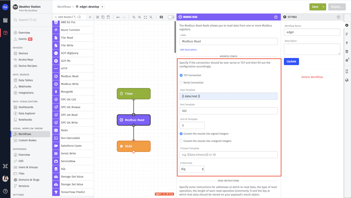The image size is (351, 198).
Task: Click the Losant logo
Action: point(5,7)
